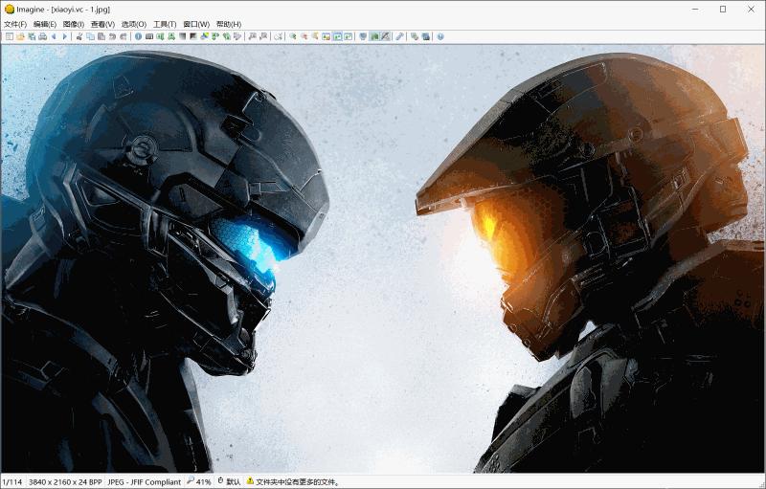The width and height of the screenshot is (766, 489).
Task: Click the help icon at toolbar end
Action: click(440, 36)
